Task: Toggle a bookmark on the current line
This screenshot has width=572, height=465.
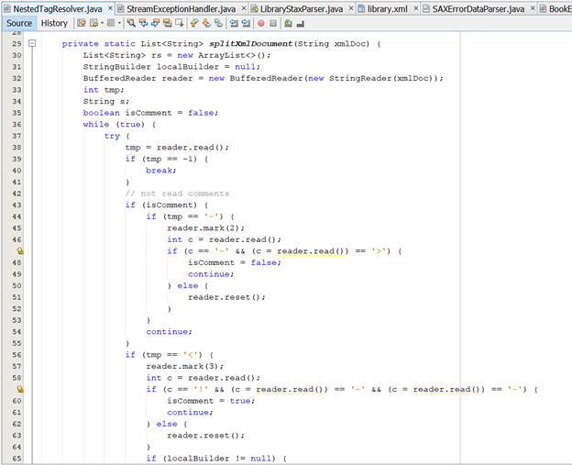Action: point(218,23)
